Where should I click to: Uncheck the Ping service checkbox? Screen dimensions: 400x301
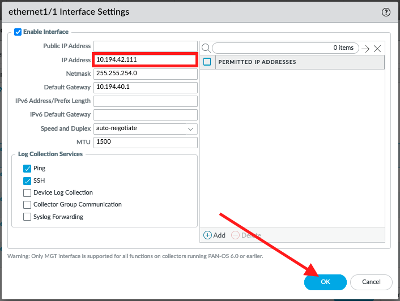(x=27, y=168)
